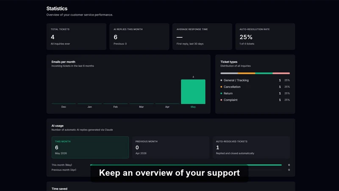
Task: Click the gray dot beside General / Tracking
Action: [x=221, y=80]
